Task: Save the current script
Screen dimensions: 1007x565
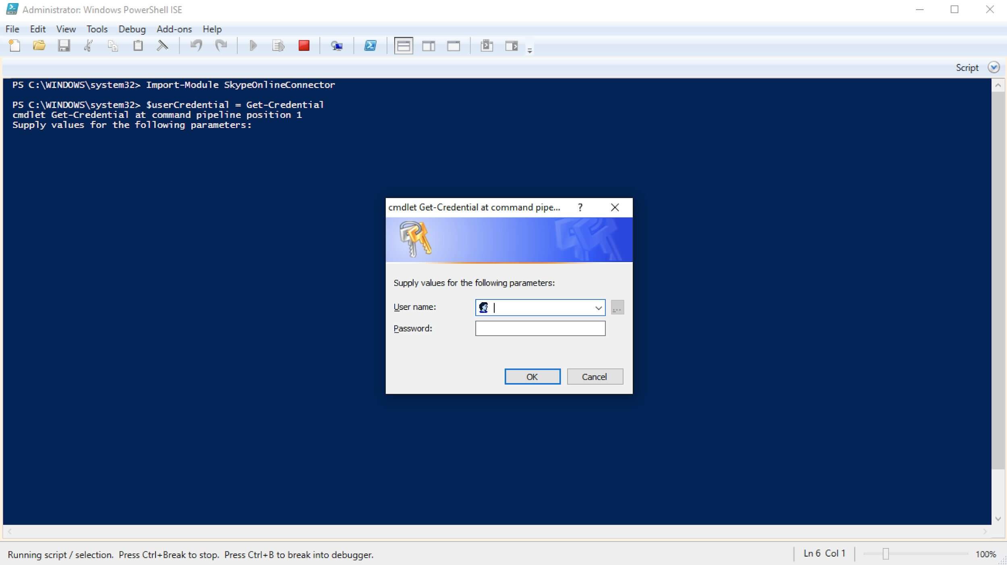Action: tap(64, 45)
